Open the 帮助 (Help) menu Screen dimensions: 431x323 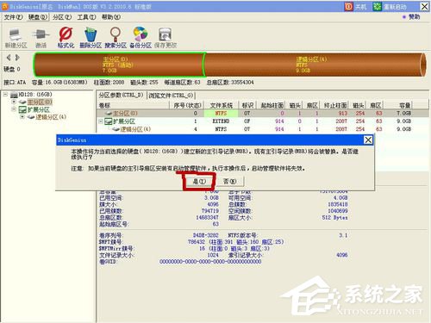(111, 17)
